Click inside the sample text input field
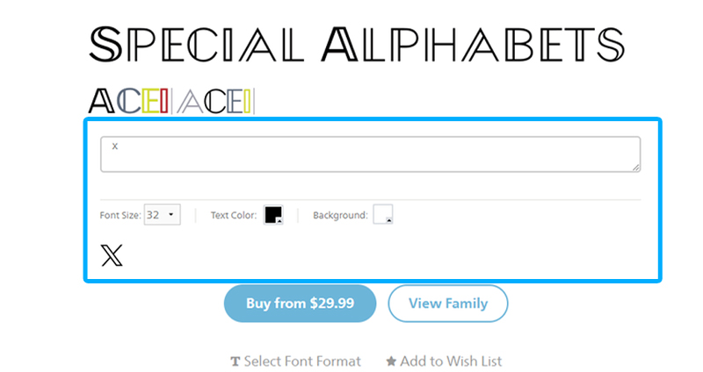This screenshot has width=703, height=372. (x=370, y=154)
